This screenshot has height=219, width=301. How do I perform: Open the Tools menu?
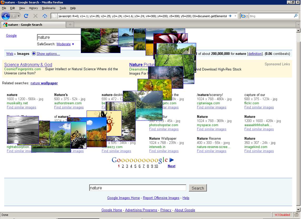(63, 8)
